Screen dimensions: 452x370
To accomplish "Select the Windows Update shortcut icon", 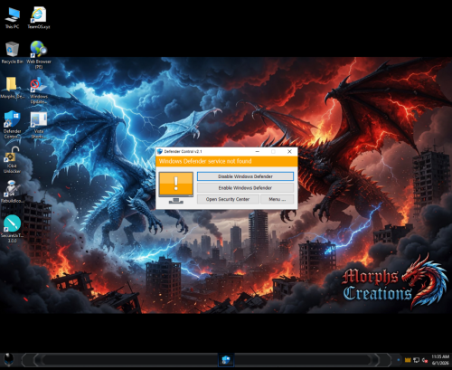I will (x=39, y=90).
